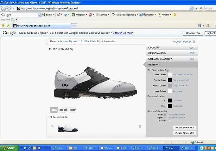Click the Internet zone globe icon
Screen dimensions: 216x151
pyautogui.click(x=193, y=142)
